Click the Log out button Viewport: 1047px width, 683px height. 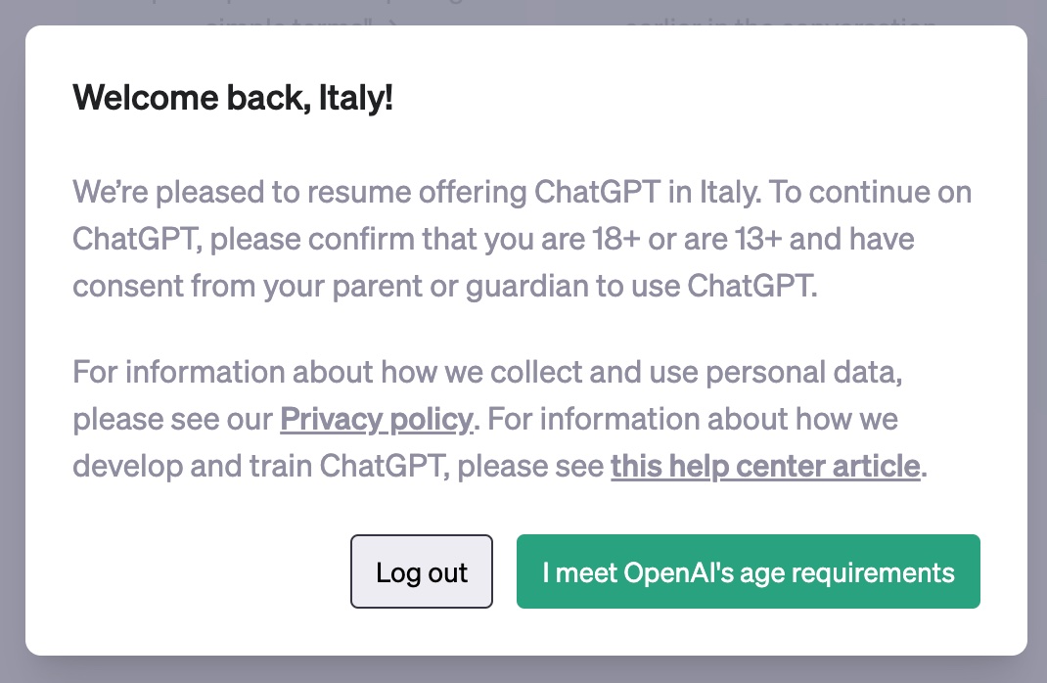pos(422,571)
